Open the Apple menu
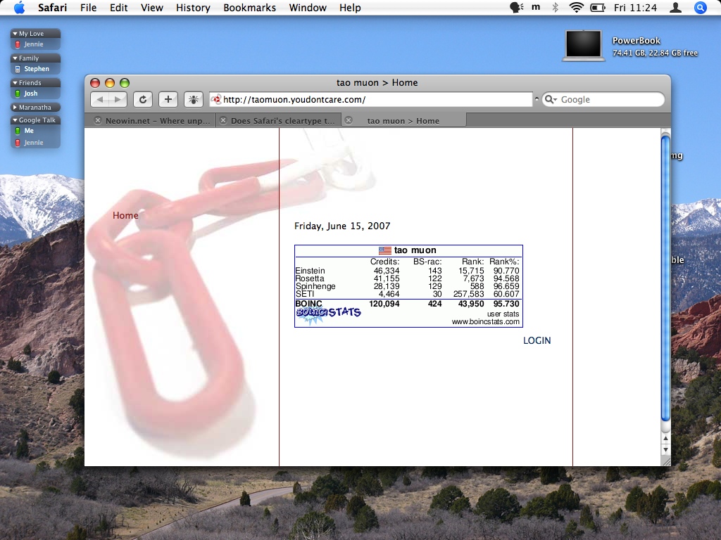This screenshot has width=721, height=540. (x=19, y=7)
